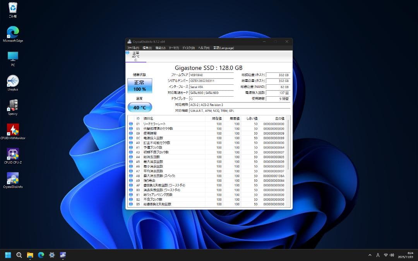This screenshot has height=261, width=418.
Task: Click the blue health dot beside リードエラーレート
Action: 131,124
